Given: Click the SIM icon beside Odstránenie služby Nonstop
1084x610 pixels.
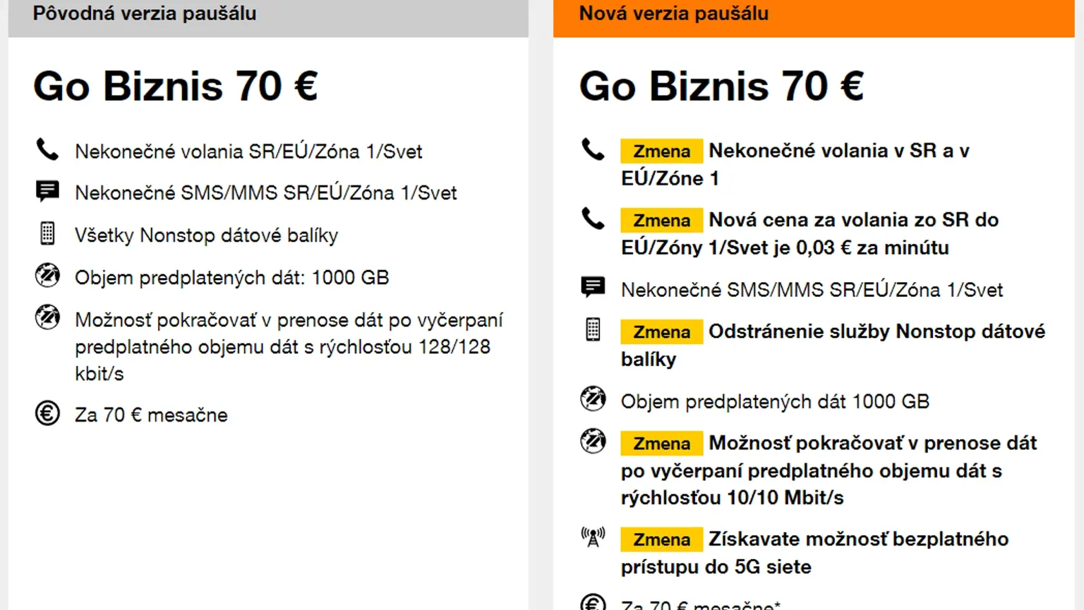Looking at the screenshot, I should [593, 330].
